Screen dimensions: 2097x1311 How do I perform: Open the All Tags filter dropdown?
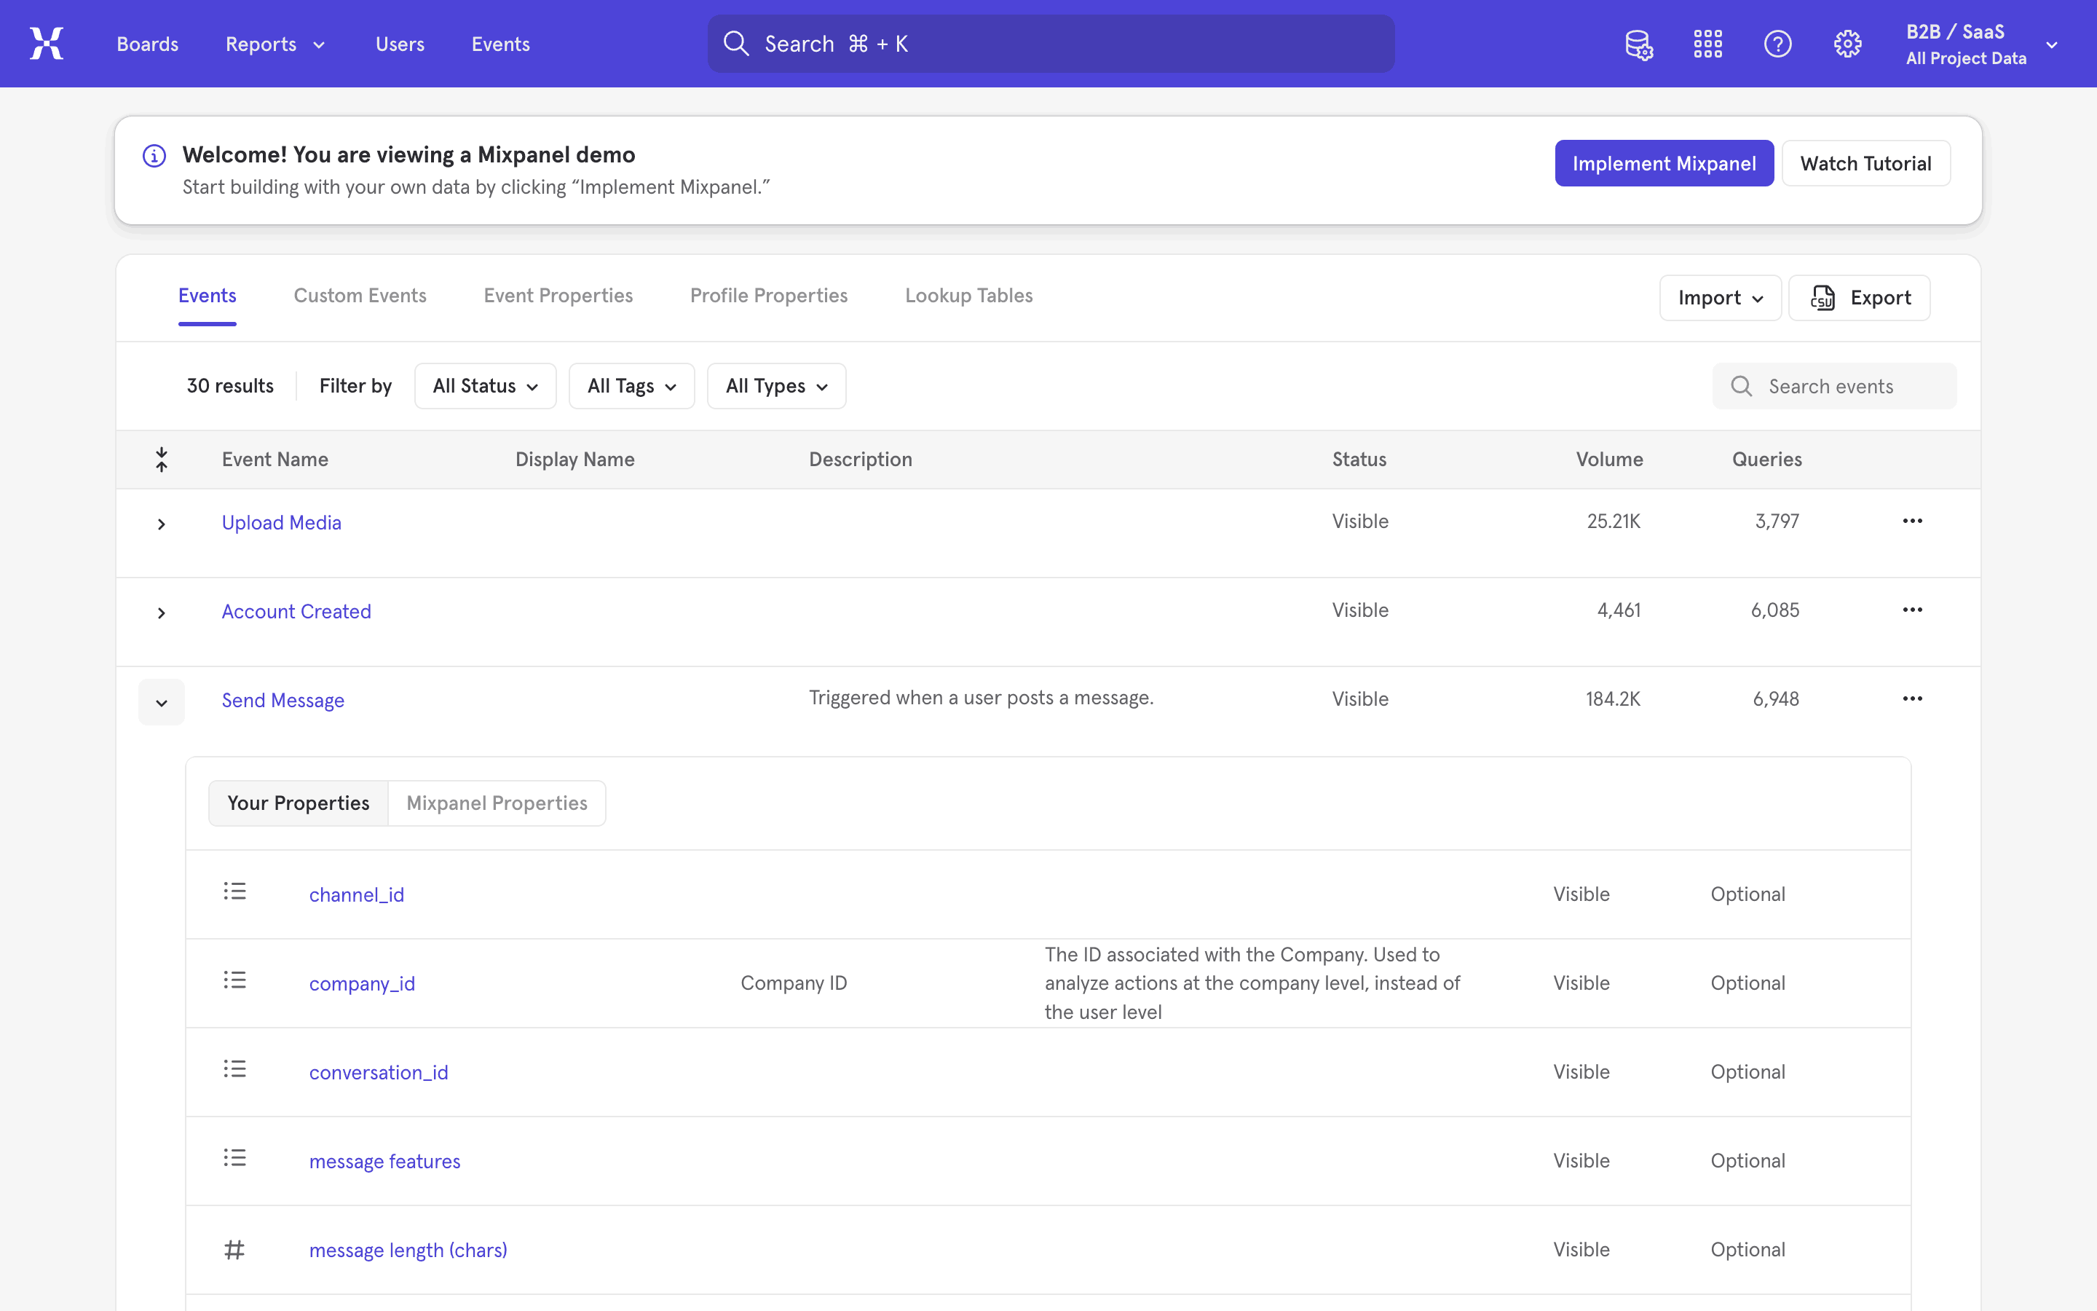(x=632, y=386)
